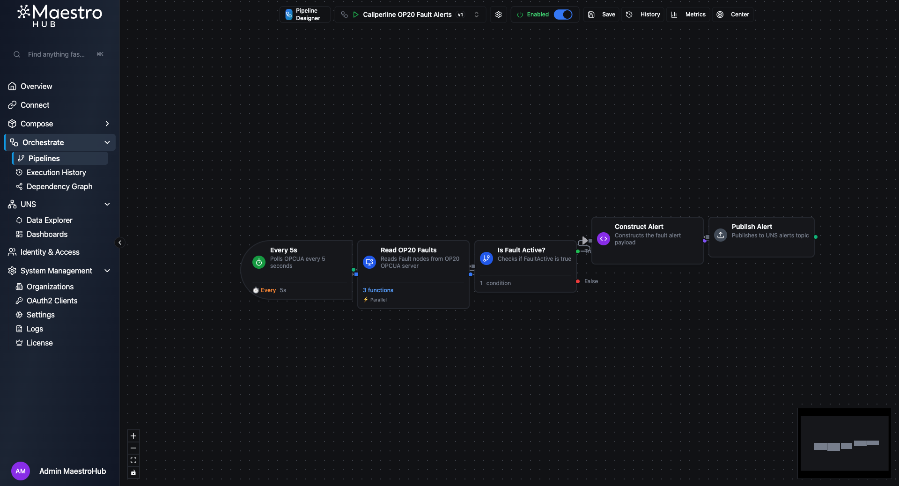Fit the pipeline to the view
The image size is (899, 486).
click(133, 460)
